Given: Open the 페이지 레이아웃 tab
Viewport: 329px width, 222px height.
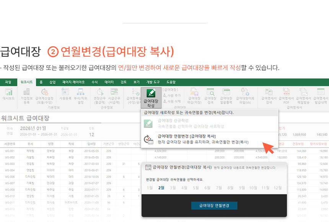Looking at the screenshot, I should click(x=73, y=82).
